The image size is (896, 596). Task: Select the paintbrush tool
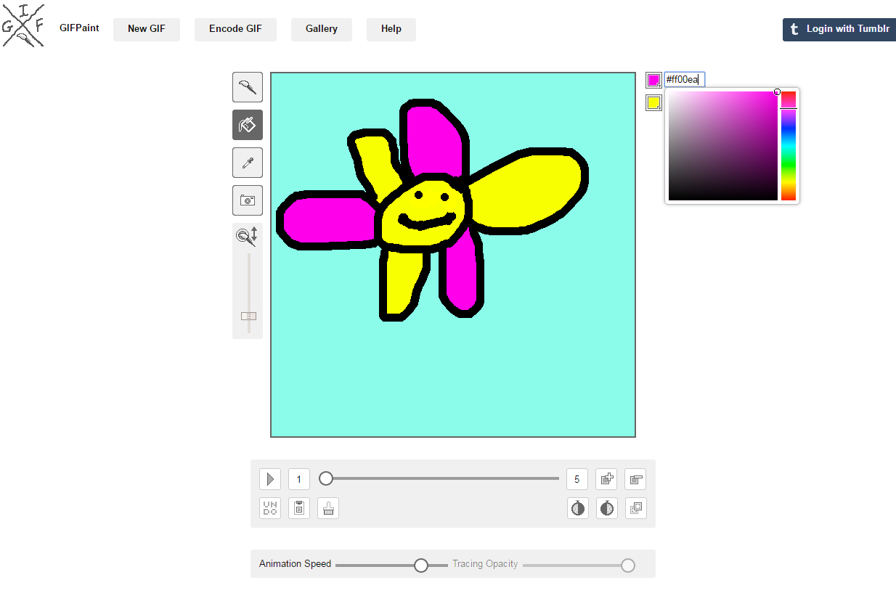(x=248, y=87)
